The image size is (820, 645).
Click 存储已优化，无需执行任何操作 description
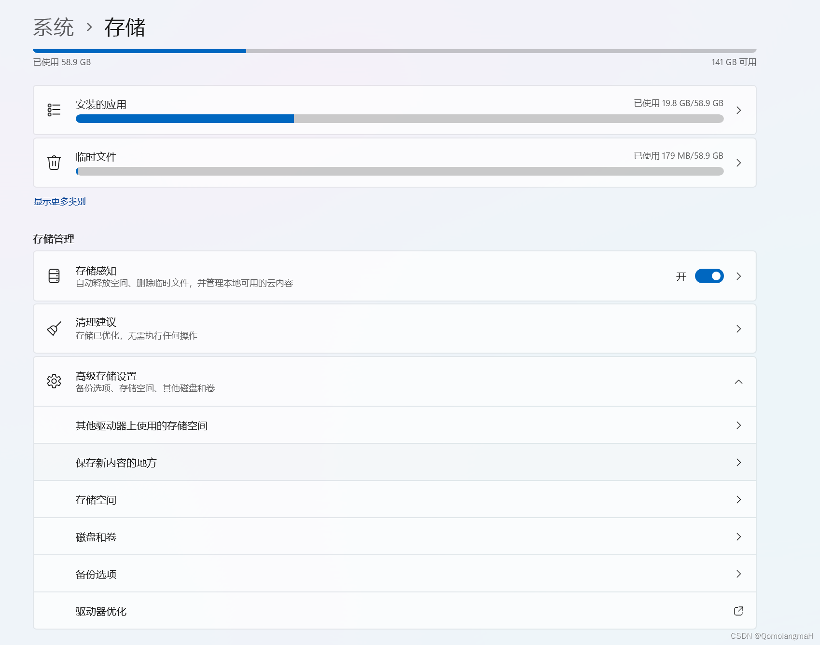(x=137, y=335)
